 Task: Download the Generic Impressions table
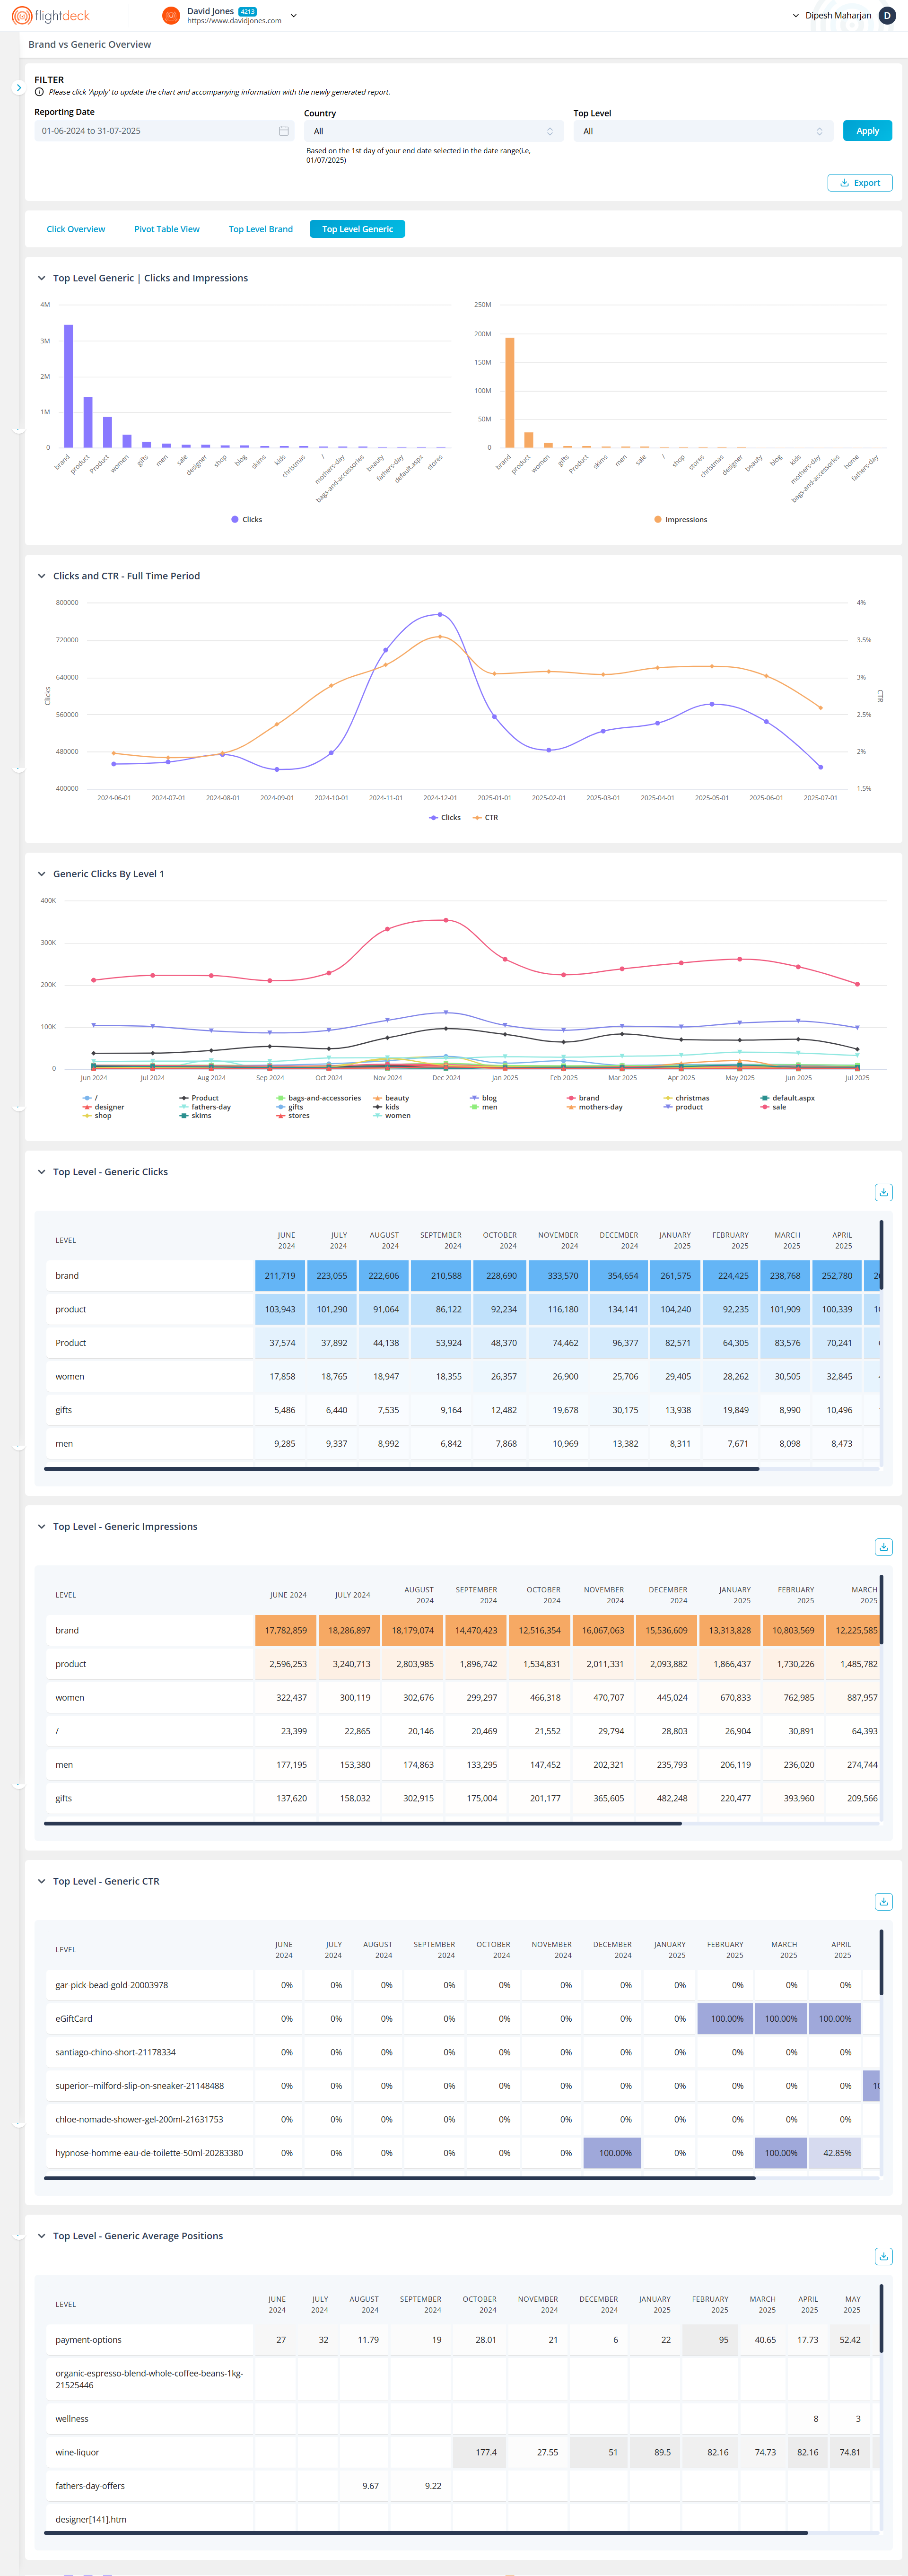(x=884, y=1547)
